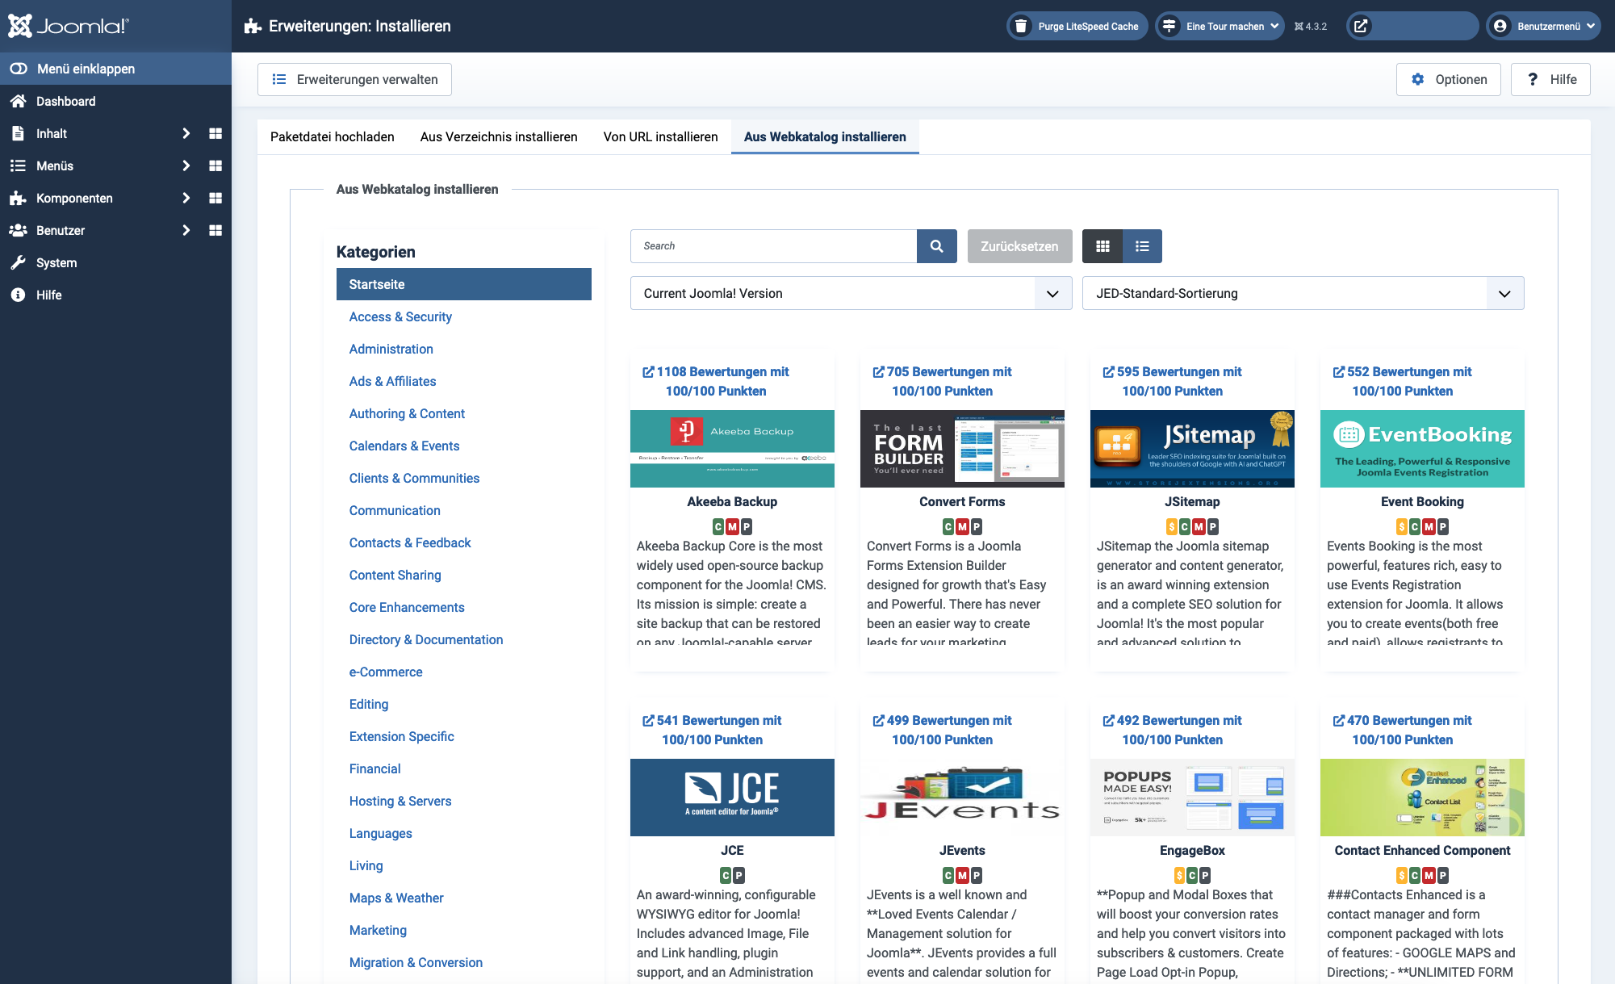Open JED-Standard-Sortierung dropdown

1303,293
